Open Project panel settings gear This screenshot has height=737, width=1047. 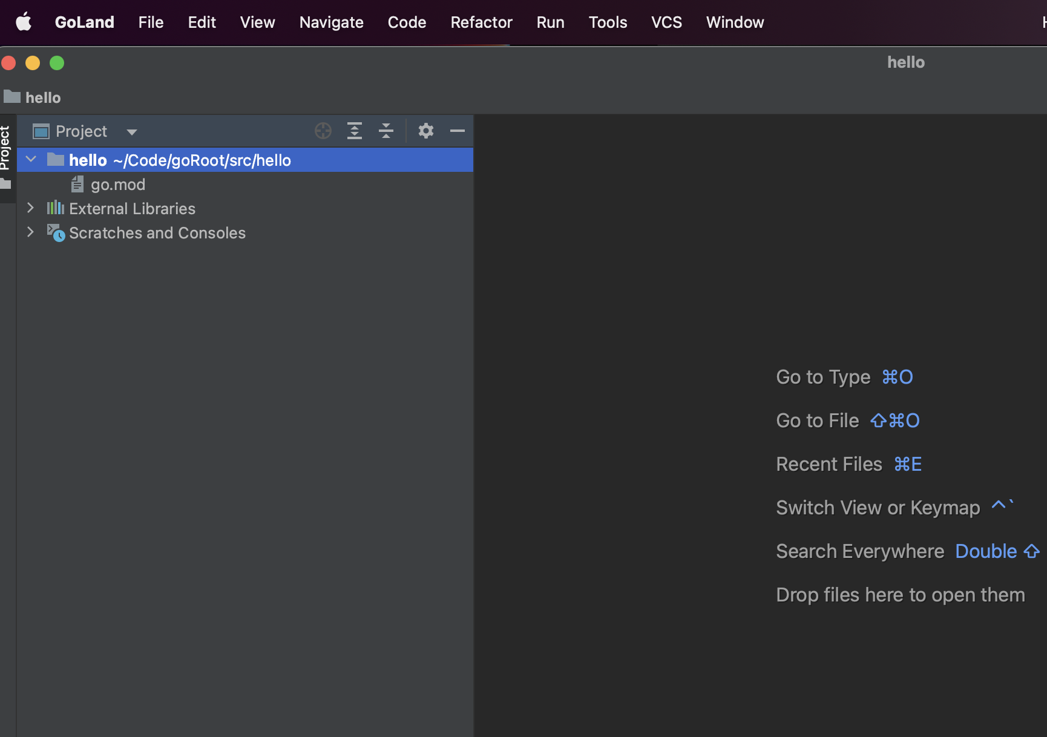point(426,131)
